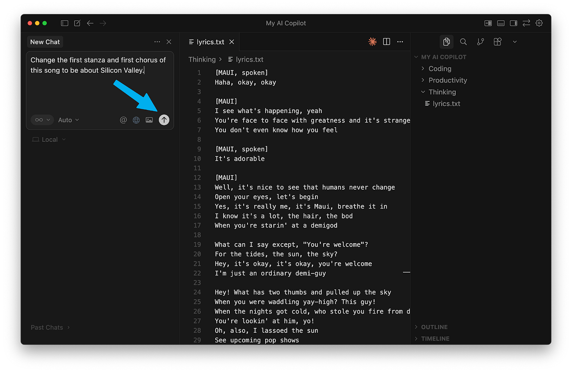This screenshot has width=572, height=372.
Task: Select the New Chat tab
Action: (x=45, y=42)
